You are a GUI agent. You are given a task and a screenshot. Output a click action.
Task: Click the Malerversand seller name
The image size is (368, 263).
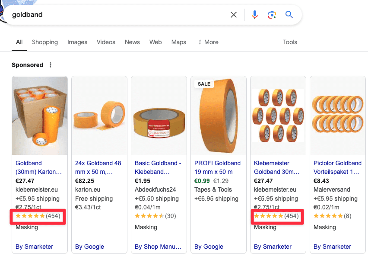pos(332,189)
